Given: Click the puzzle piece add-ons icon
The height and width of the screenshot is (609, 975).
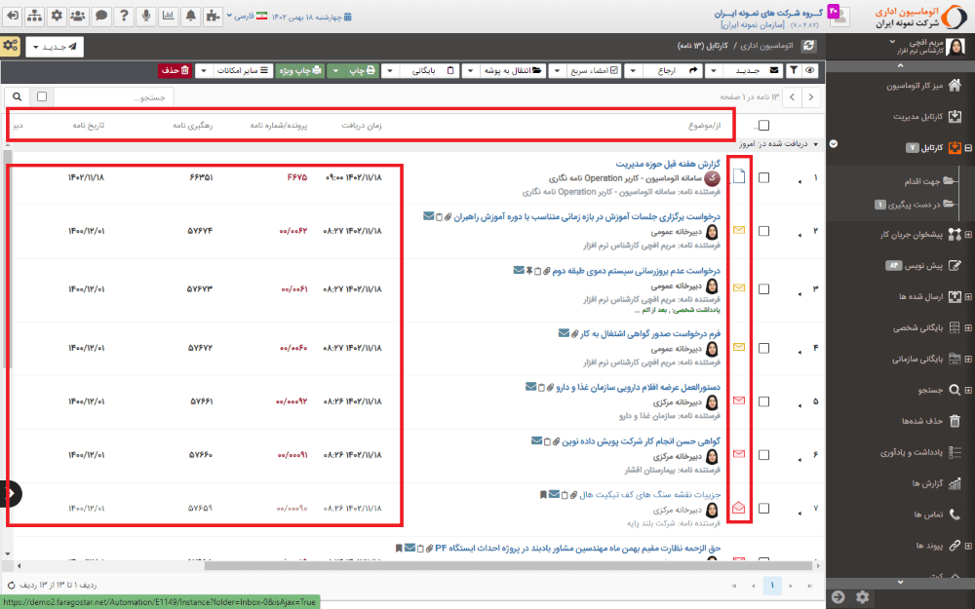Looking at the screenshot, I should pyautogui.click(x=213, y=16).
